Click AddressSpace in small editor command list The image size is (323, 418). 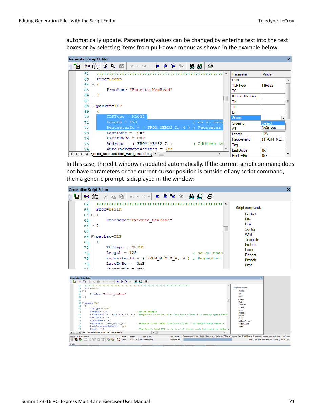click(x=244, y=321)
